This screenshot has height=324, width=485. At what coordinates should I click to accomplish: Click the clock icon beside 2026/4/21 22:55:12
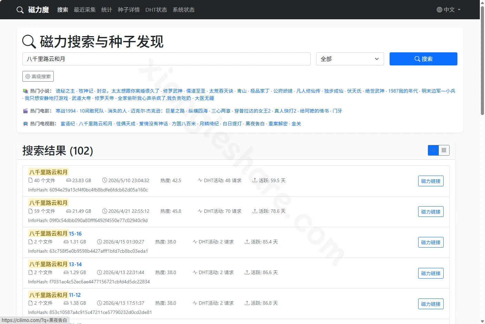tap(105, 211)
